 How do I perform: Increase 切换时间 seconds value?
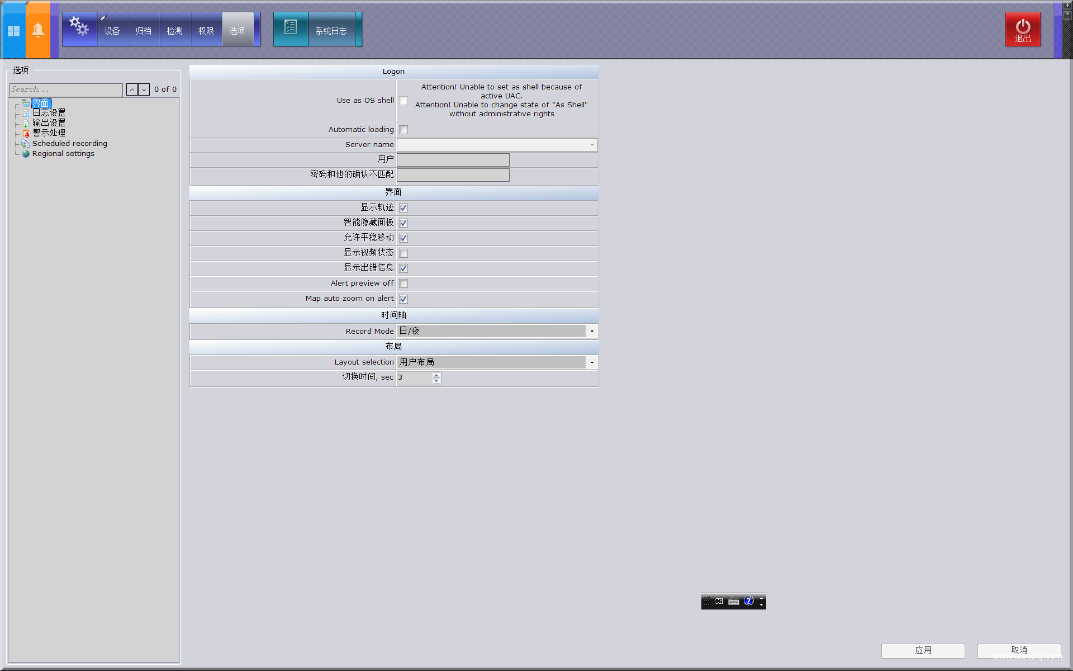point(436,375)
